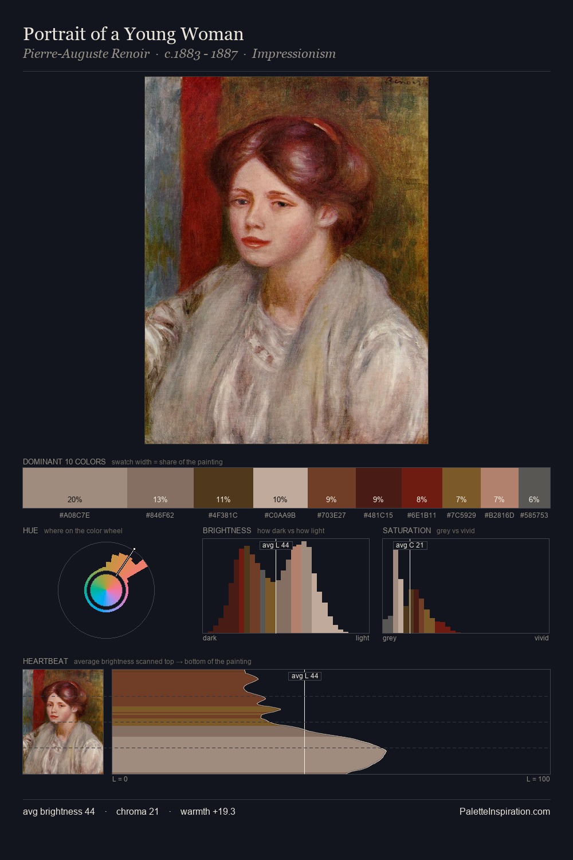Select the #846F62 13% color swatch
573x860 pixels.
pyautogui.click(x=160, y=488)
